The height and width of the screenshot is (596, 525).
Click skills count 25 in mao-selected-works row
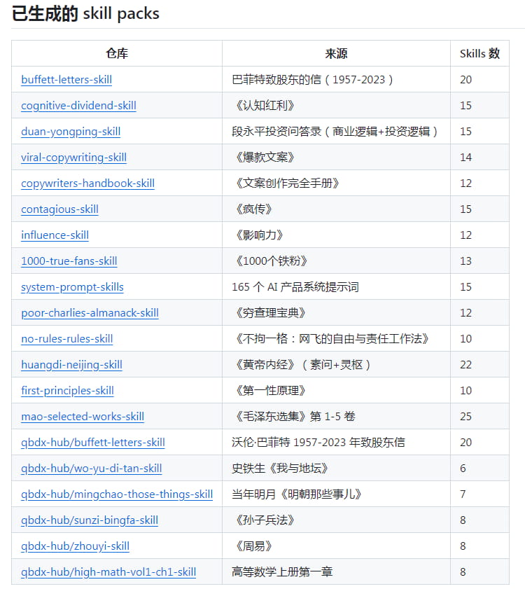(x=465, y=416)
